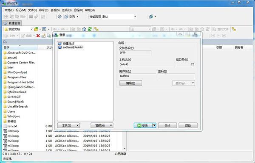Open the 队列 queue dropdown arrow
The height and width of the screenshot is (163, 255).
click(77, 17)
